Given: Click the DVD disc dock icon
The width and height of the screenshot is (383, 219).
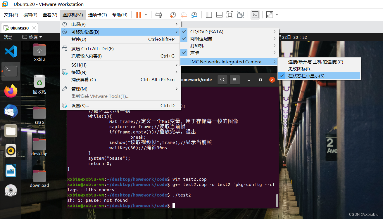Looking at the screenshot, I should [11, 191].
